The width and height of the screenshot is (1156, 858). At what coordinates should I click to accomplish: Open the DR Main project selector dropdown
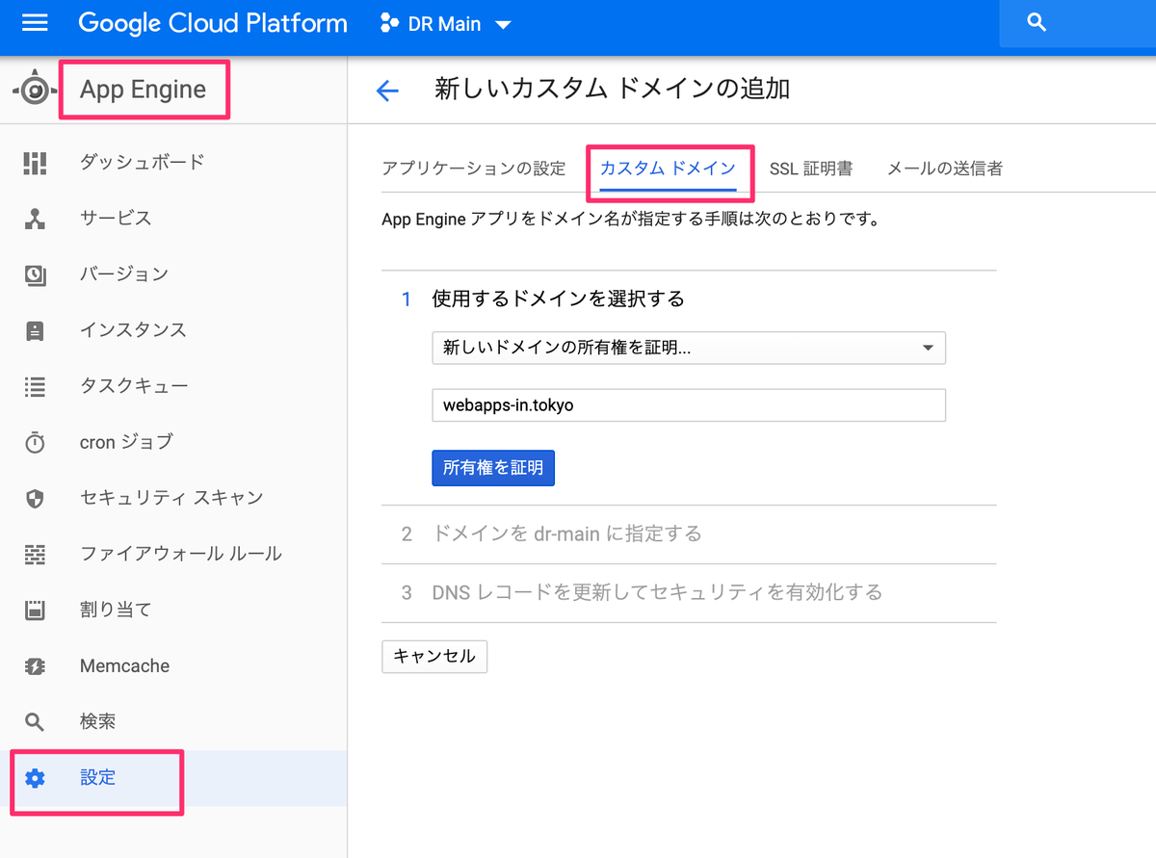446,24
